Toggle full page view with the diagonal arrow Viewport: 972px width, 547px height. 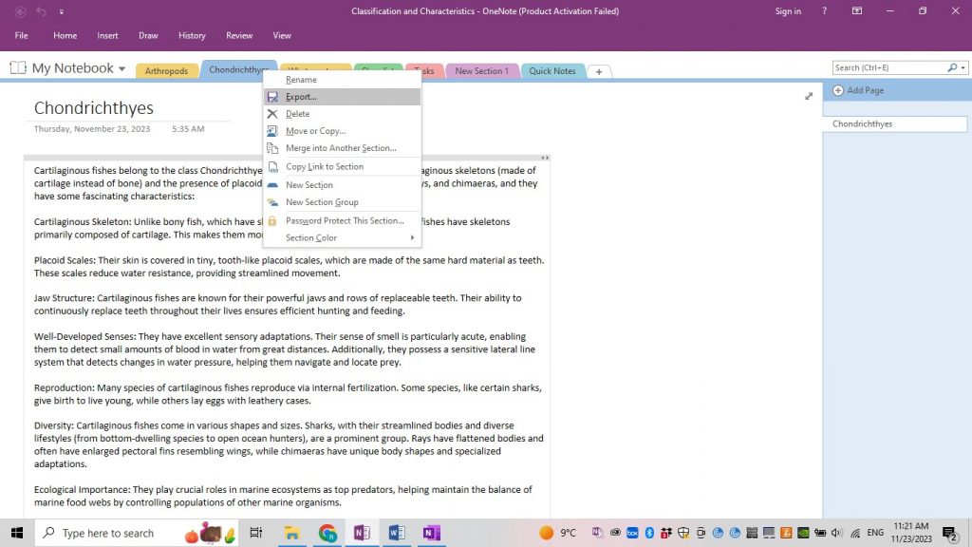809,95
